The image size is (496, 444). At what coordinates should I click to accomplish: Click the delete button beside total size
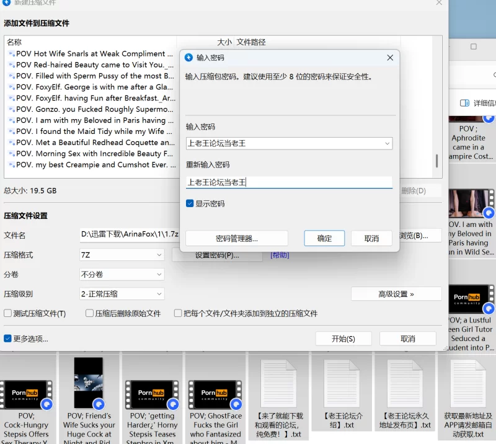(419, 190)
